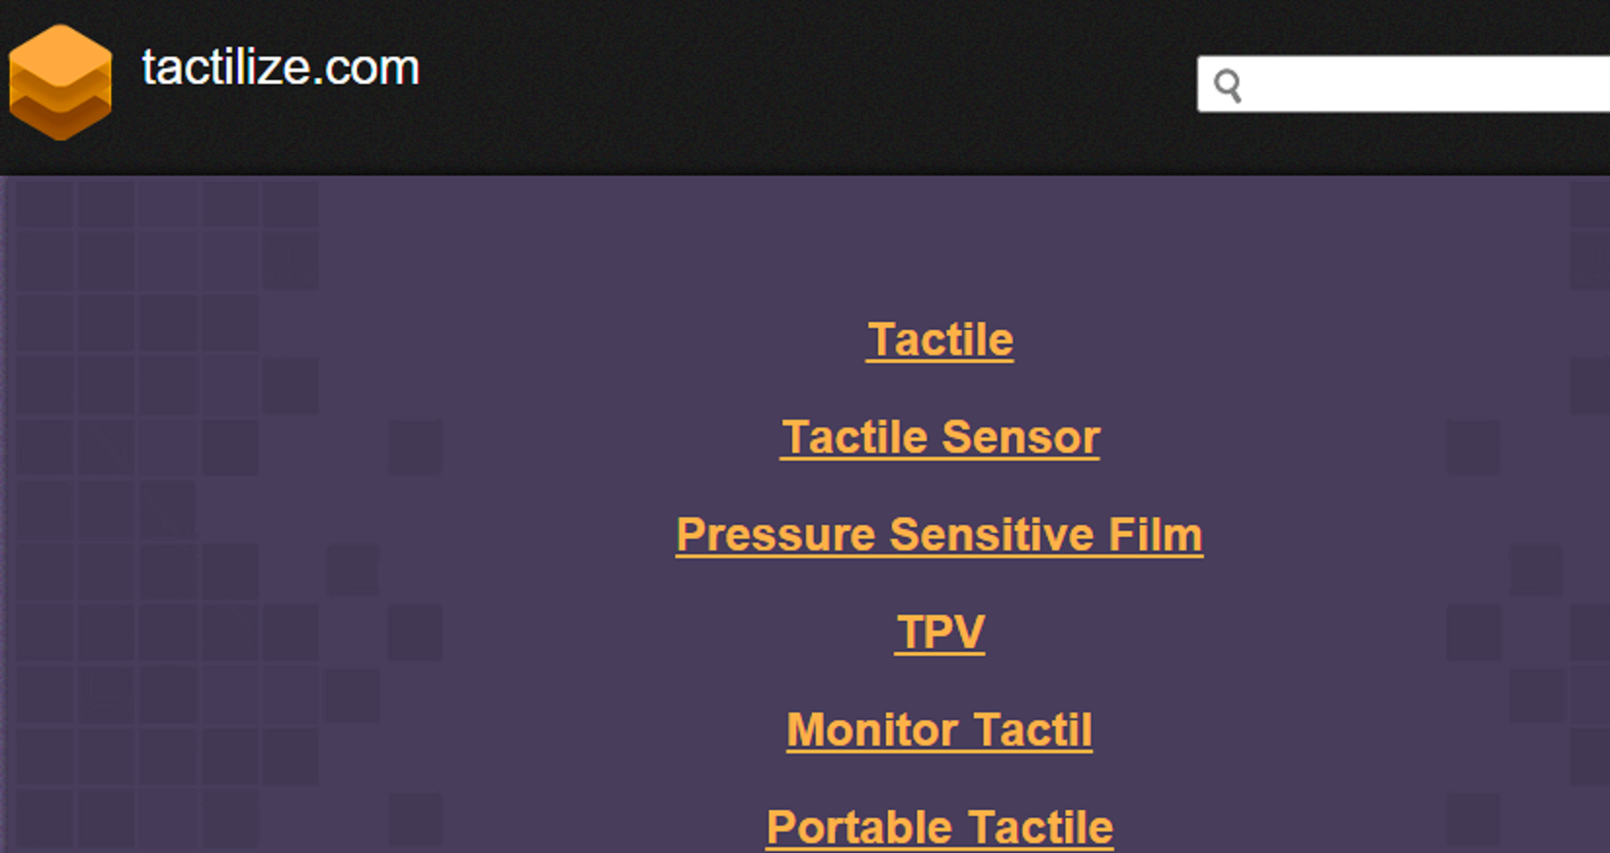Open the Tactile link

click(x=940, y=340)
